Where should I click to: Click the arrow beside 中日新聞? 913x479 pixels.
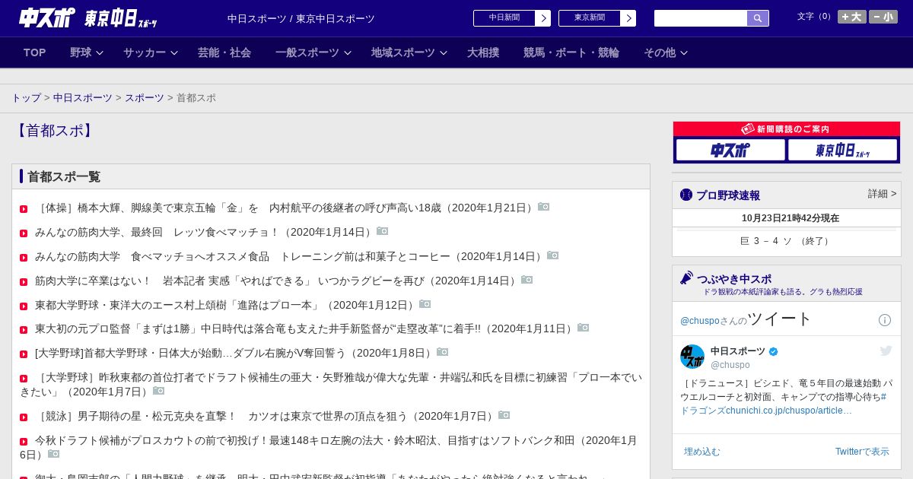543,18
